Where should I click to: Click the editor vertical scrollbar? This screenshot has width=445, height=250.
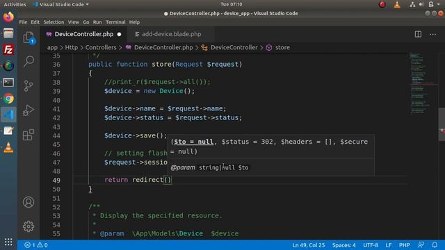442,124
